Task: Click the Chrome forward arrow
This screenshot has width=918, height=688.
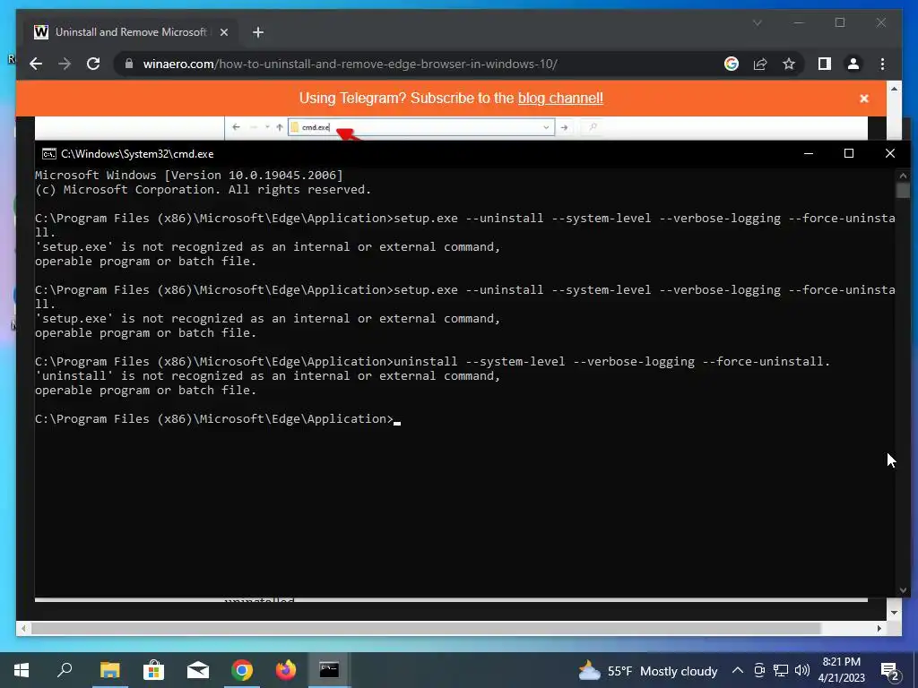Action: pos(65,64)
